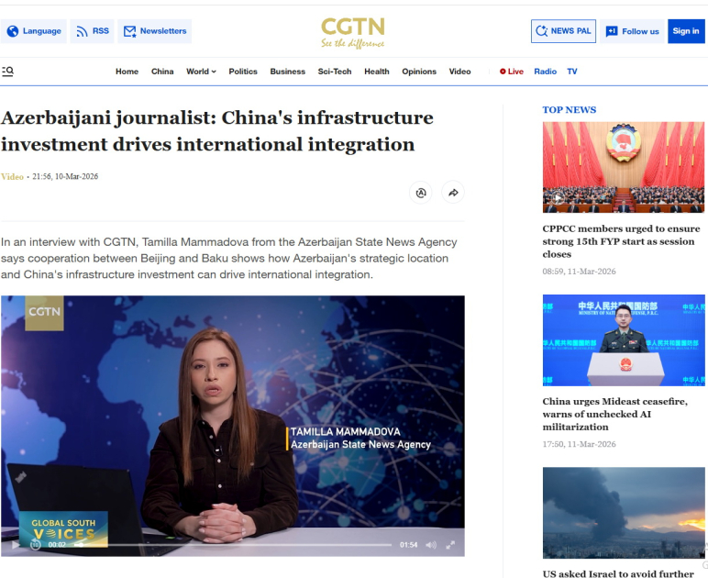This screenshot has height=578, width=708.
Task: Click the Sign in button
Action: [x=686, y=31]
